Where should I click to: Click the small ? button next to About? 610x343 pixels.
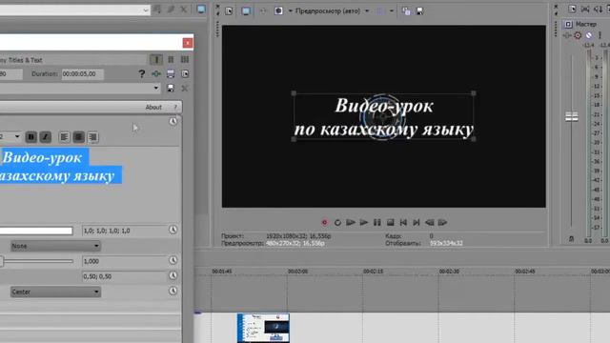(175, 107)
